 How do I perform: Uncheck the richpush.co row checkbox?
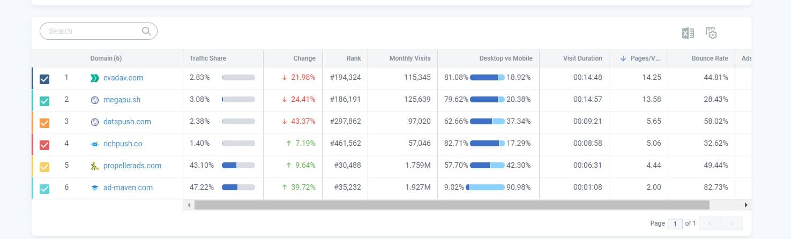44,145
